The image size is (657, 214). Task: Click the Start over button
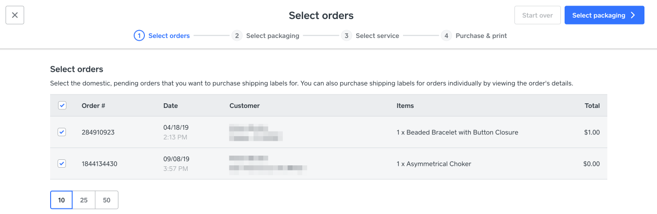click(537, 15)
